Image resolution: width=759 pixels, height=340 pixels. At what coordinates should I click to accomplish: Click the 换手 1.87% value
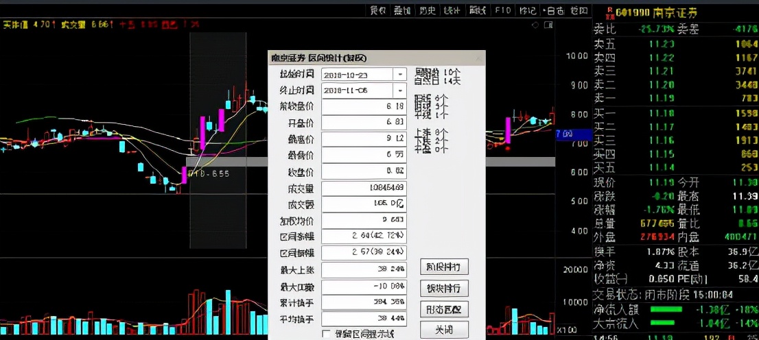pos(659,252)
